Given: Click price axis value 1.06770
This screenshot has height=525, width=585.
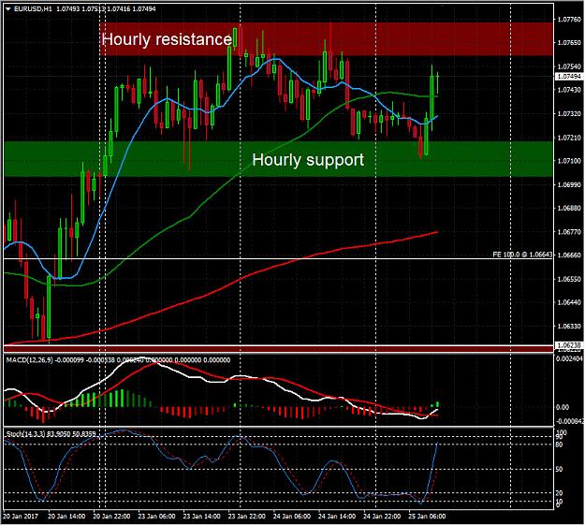Looking at the screenshot, I should click(x=569, y=232).
